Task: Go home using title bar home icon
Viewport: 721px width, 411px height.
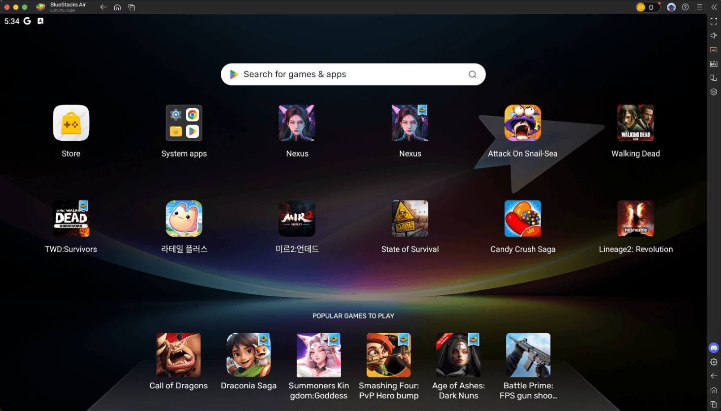Action: (x=117, y=7)
